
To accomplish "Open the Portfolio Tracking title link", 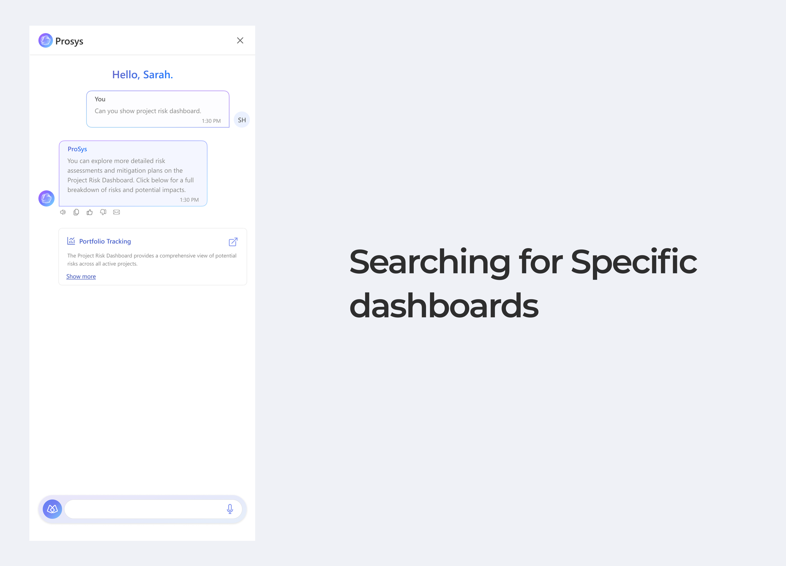I will (x=105, y=241).
